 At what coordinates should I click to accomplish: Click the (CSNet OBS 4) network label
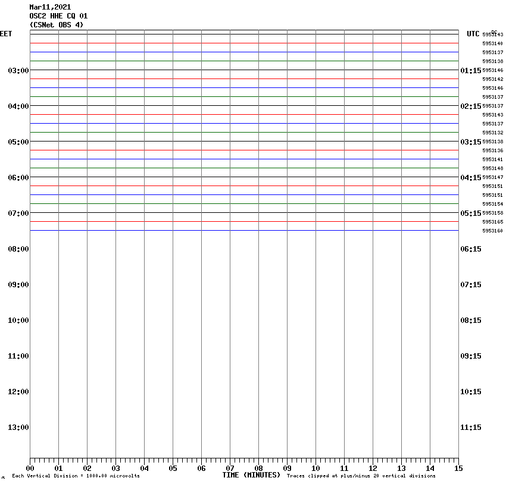point(57,25)
